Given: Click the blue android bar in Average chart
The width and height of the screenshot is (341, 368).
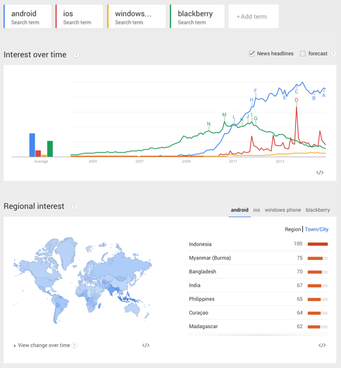Looking at the screenshot, I should [32, 145].
